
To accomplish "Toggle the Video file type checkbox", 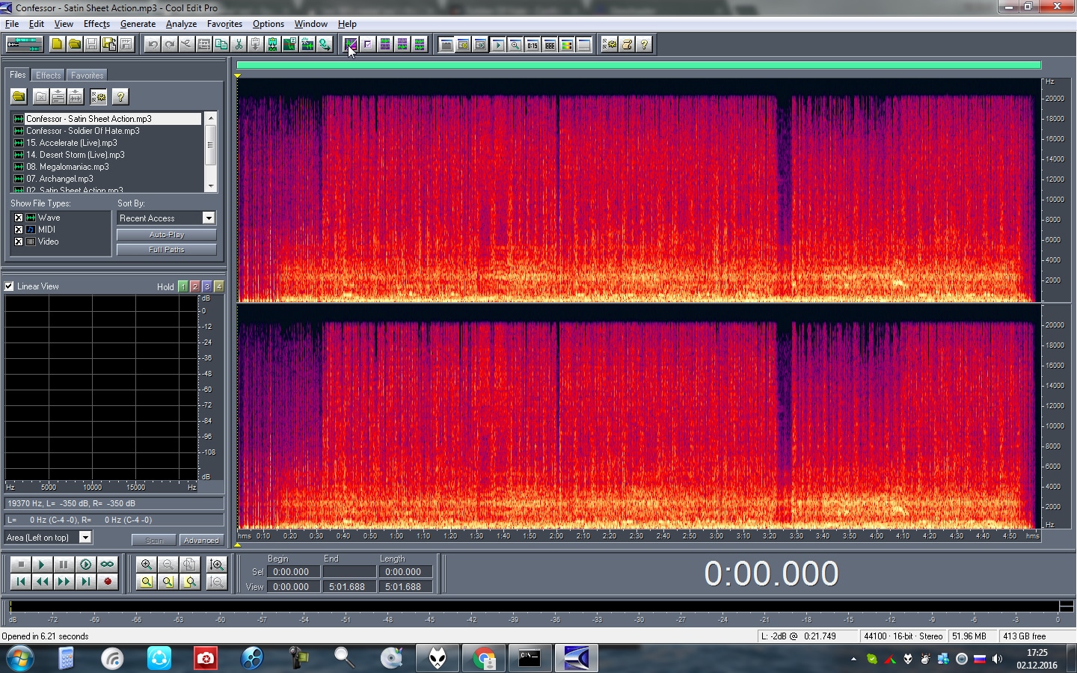I will point(19,242).
